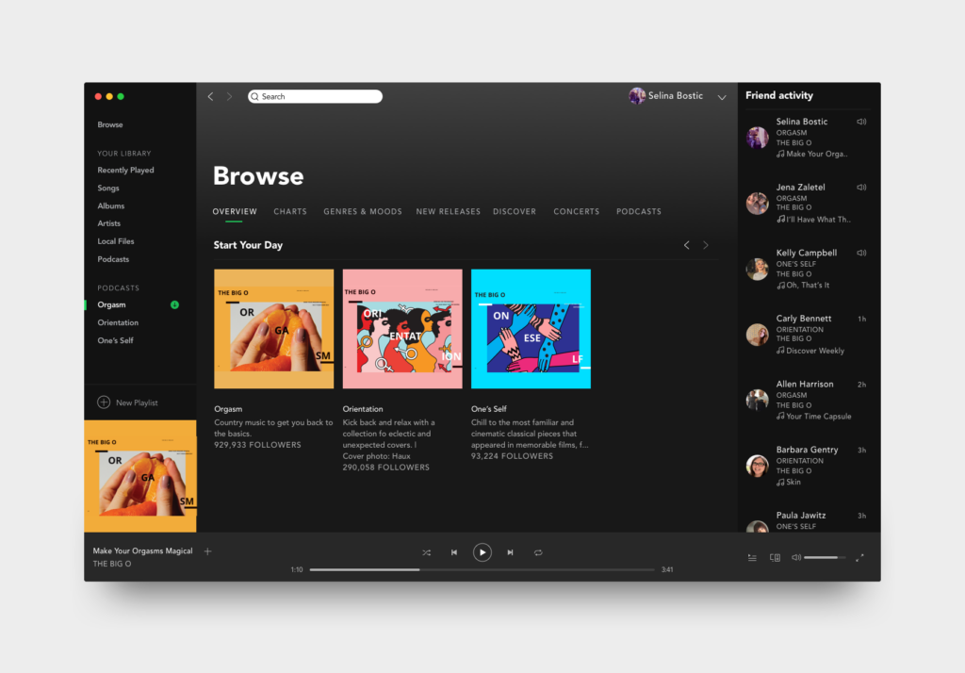This screenshot has height=673, width=965.
Task: Toggle repeat mode
Action: pyautogui.click(x=538, y=552)
